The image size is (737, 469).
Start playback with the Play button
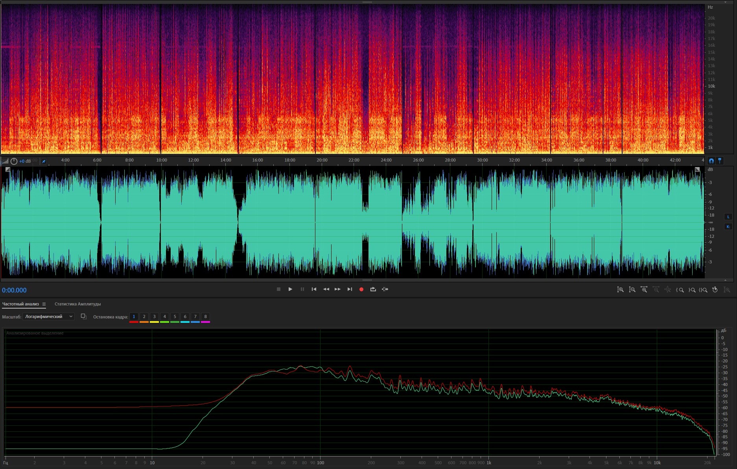tap(290, 289)
